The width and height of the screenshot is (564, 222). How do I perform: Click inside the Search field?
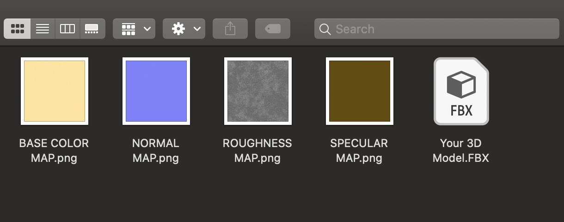click(437, 29)
